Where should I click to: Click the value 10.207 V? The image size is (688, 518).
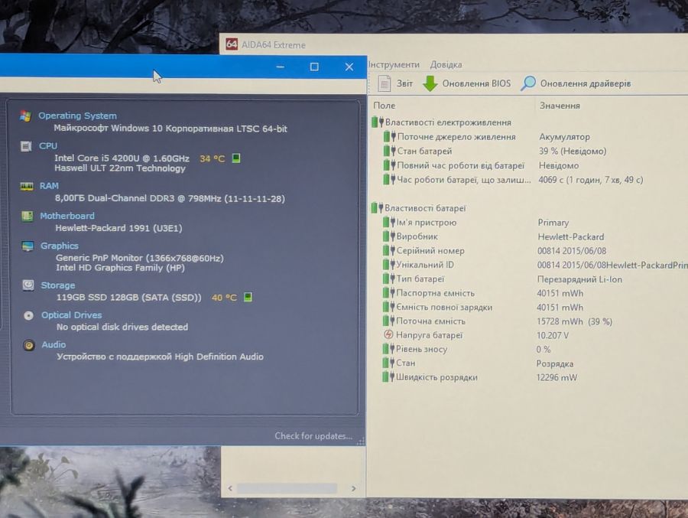553,335
